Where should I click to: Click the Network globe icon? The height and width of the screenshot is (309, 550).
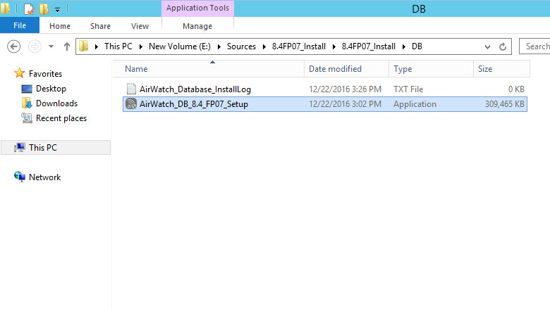click(20, 177)
